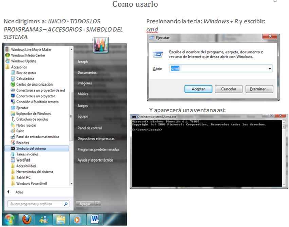The width and height of the screenshot is (289, 227).
Task: Open Dispositivos e impresoras
Action: 96,139
